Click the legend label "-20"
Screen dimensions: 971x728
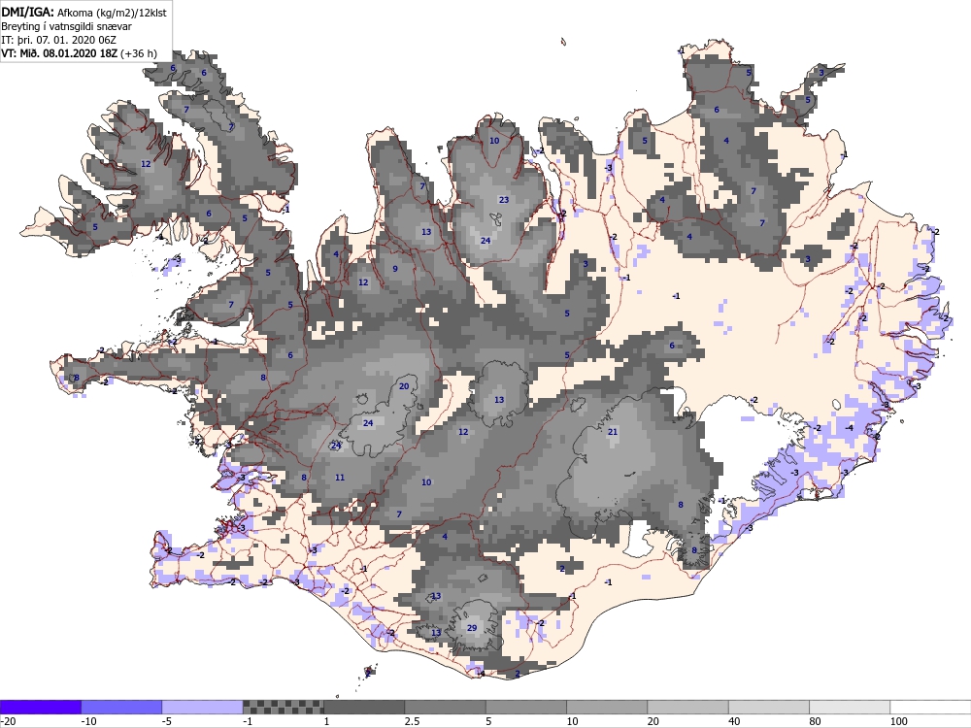pyautogui.click(x=8, y=721)
